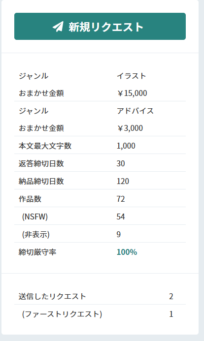Open the 作品数 count 72
204x341 pixels.
pos(121,199)
